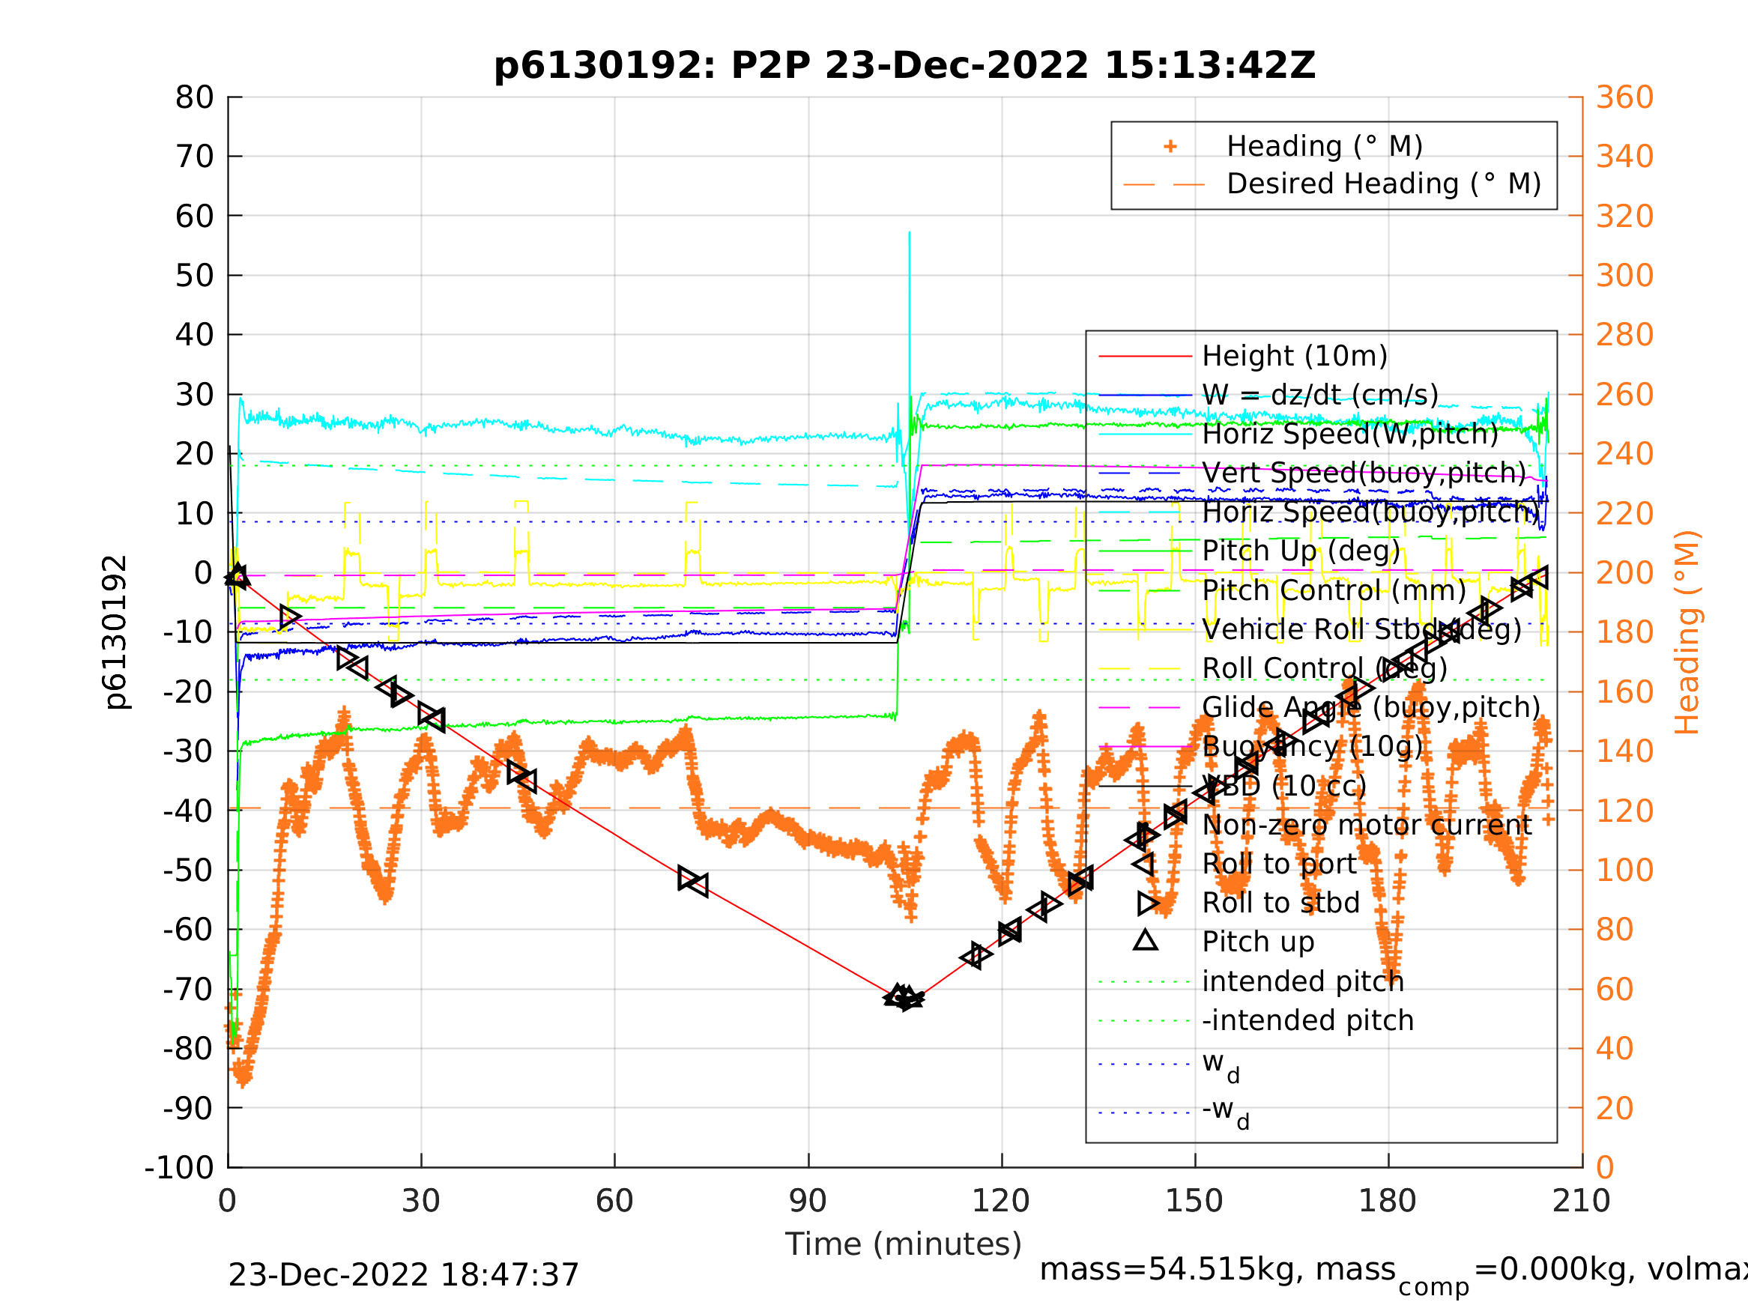Click the Pitch up legend triangle marker
The image size is (1748, 1311).
[1145, 940]
